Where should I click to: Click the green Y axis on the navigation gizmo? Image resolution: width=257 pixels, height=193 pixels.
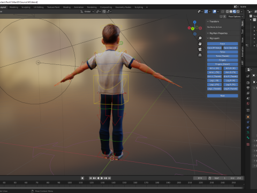(x=193, y=28)
